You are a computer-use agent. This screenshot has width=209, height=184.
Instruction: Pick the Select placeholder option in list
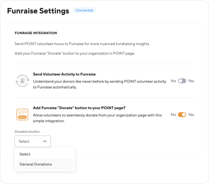coord(45,154)
